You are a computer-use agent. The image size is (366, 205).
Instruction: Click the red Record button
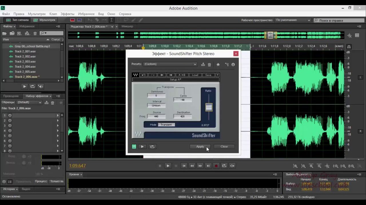(216, 166)
